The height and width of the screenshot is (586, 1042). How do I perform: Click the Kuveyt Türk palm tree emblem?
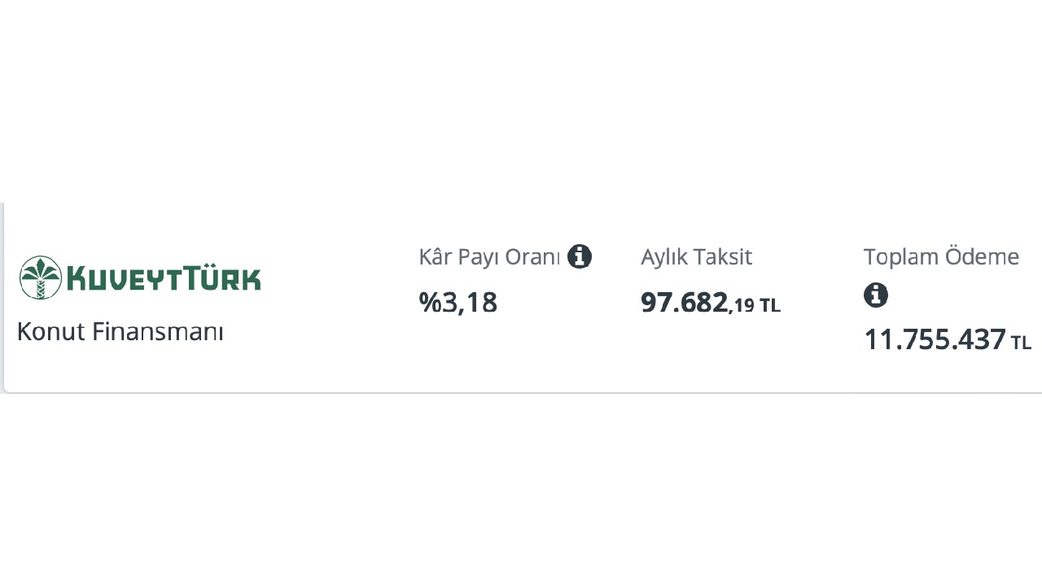click(41, 278)
